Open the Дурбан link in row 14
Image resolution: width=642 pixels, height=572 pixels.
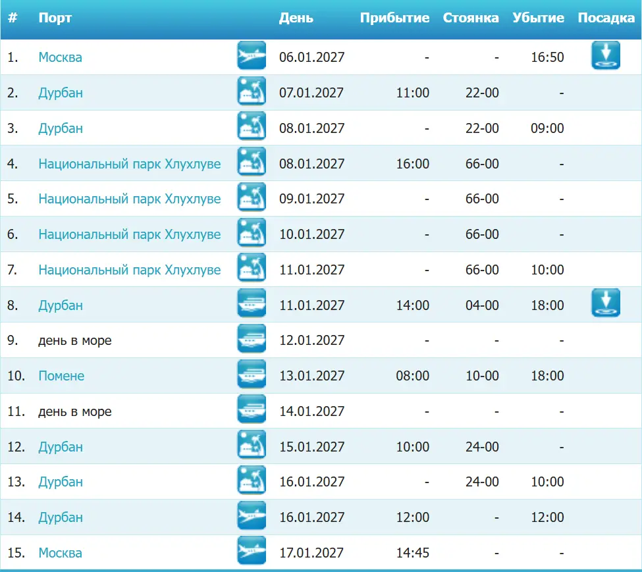point(61,517)
